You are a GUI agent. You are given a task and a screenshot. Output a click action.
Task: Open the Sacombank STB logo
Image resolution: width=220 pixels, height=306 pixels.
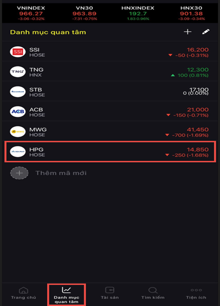pos(18,92)
